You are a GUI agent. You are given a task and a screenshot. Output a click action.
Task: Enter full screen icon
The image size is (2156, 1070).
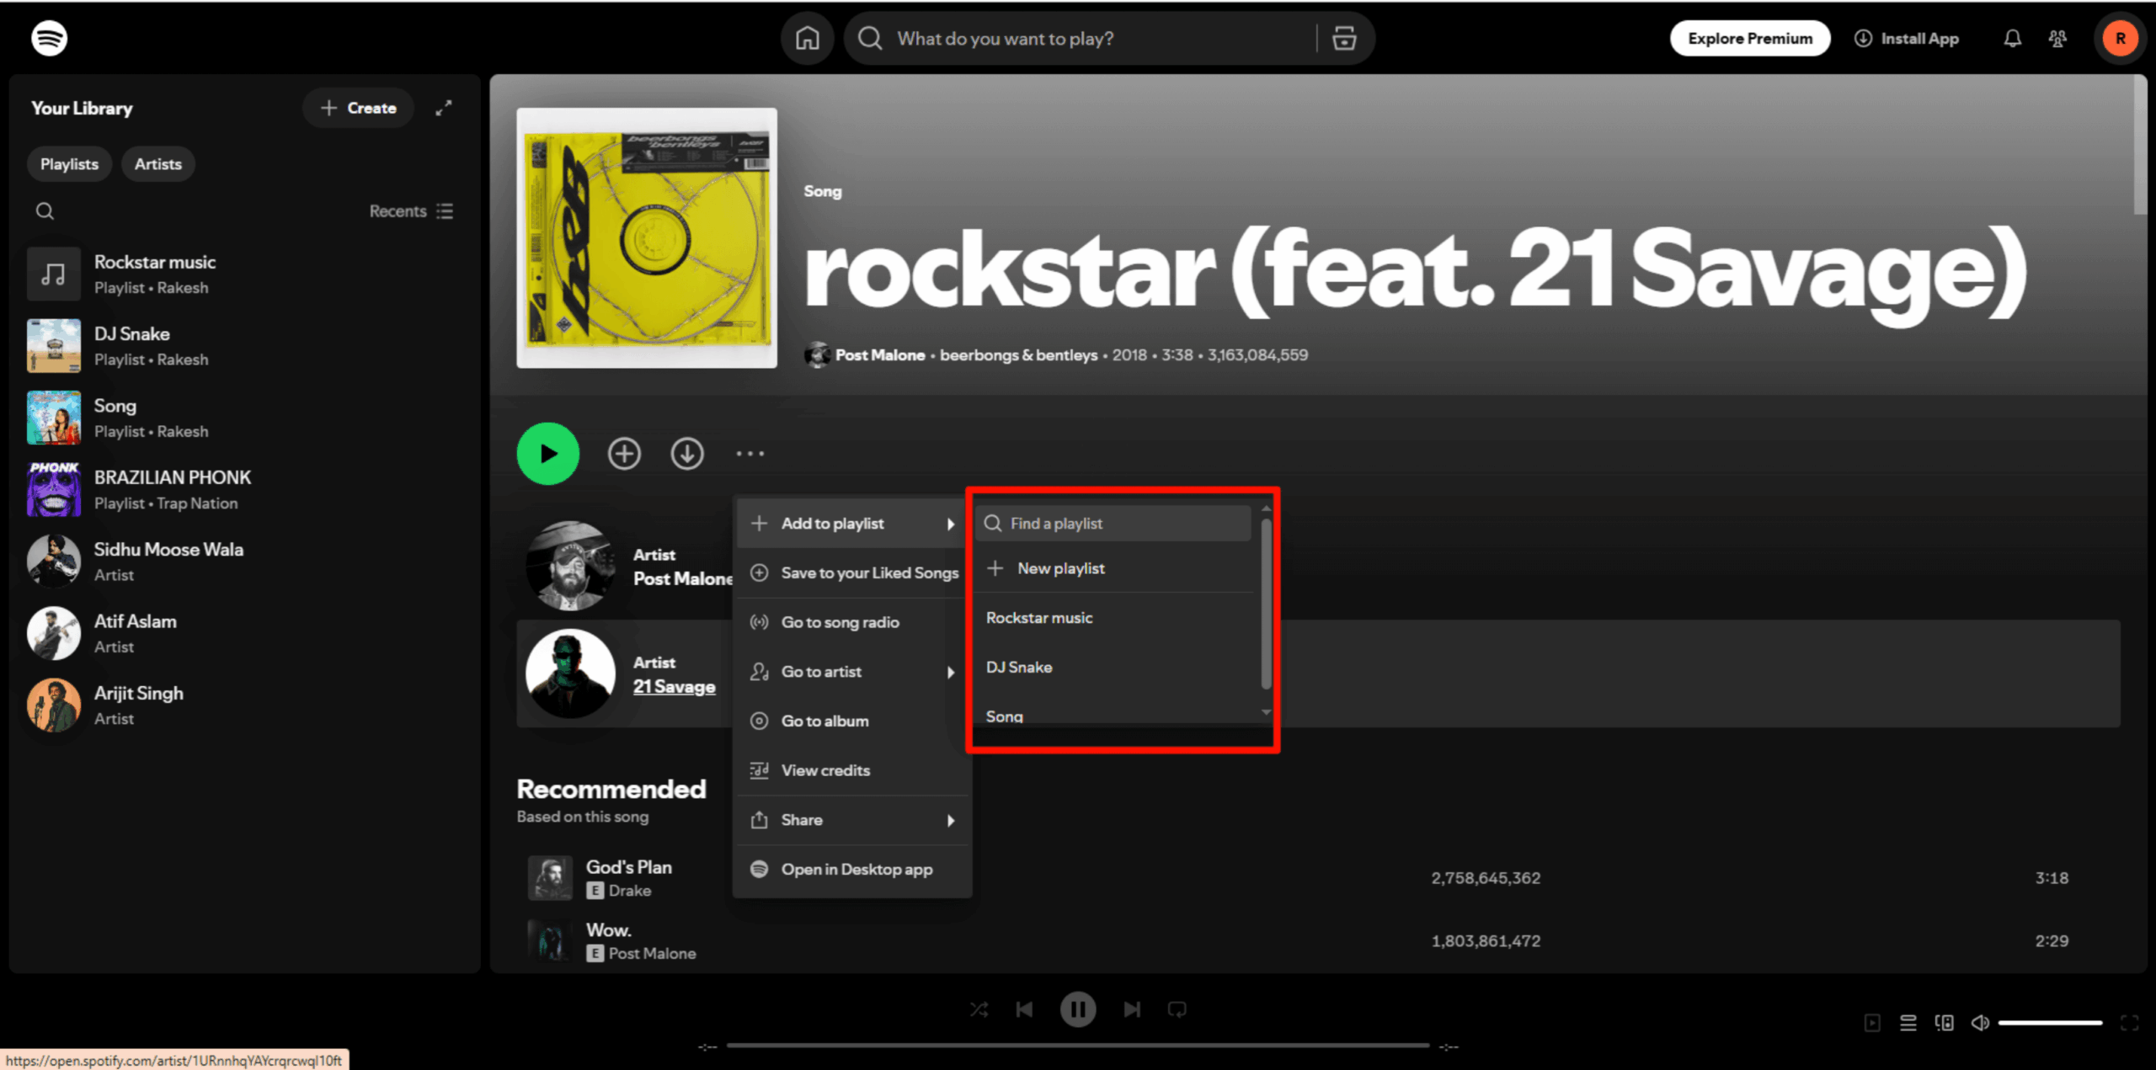2130,1023
